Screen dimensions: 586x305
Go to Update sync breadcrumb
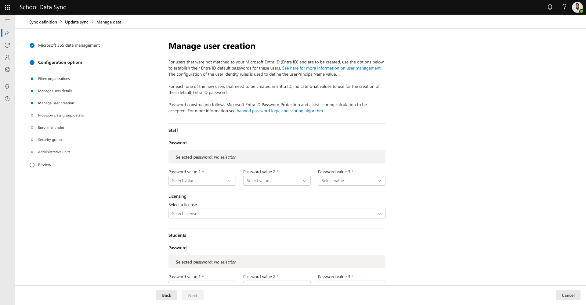coord(77,22)
